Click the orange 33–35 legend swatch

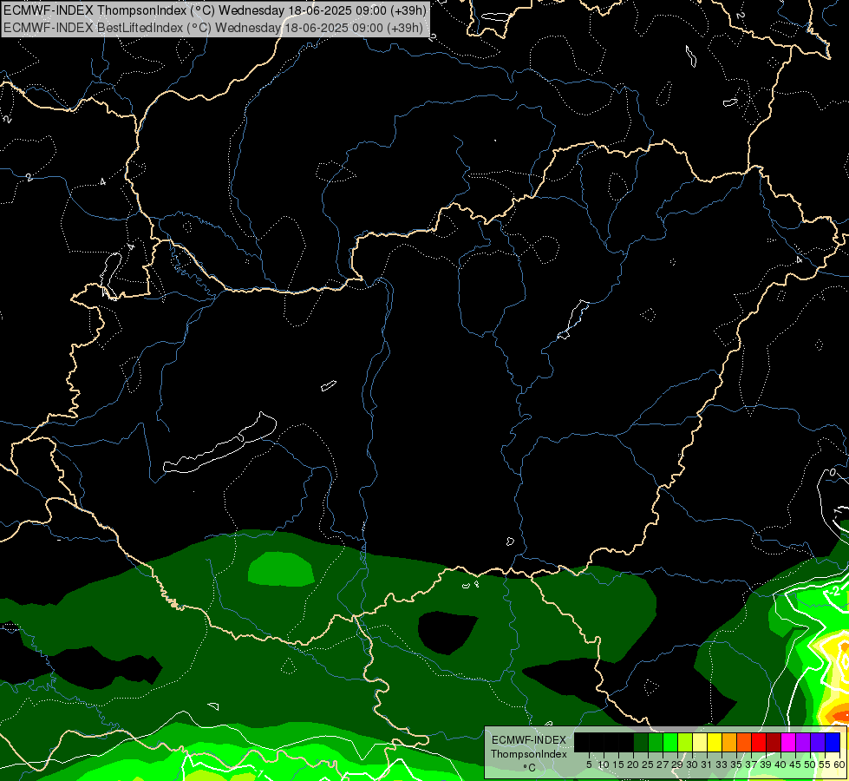click(x=729, y=742)
